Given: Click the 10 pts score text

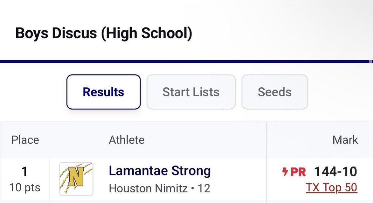Looking at the screenshot, I should coord(25,188).
